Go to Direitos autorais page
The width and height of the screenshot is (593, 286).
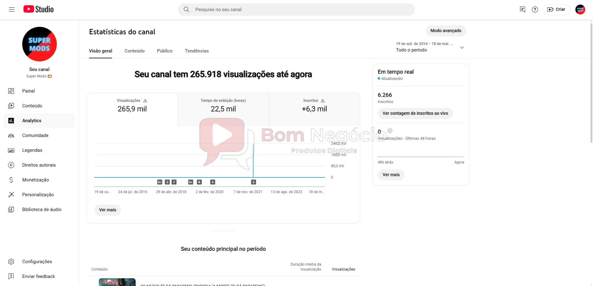pos(39,165)
